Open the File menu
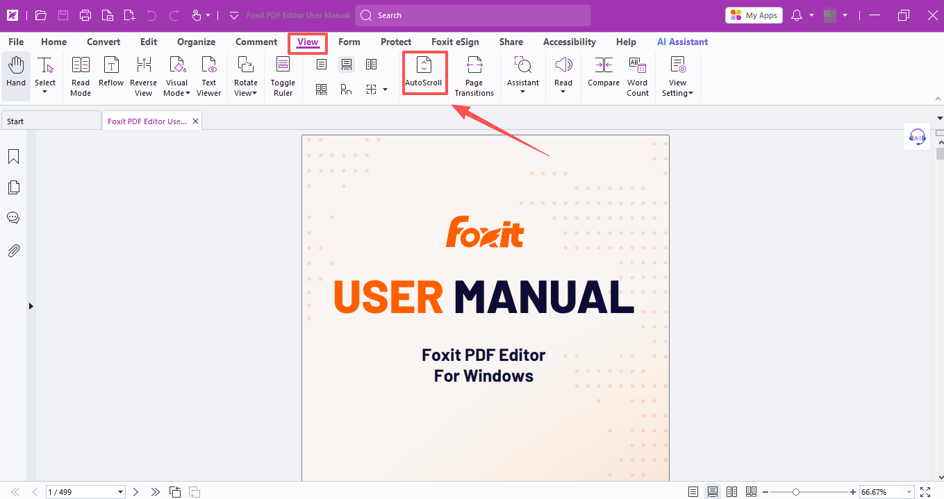 coord(16,42)
